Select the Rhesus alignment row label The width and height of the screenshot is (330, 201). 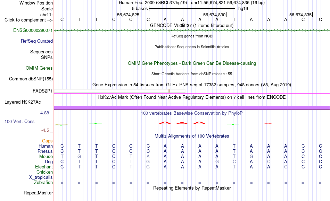pos(45,151)
